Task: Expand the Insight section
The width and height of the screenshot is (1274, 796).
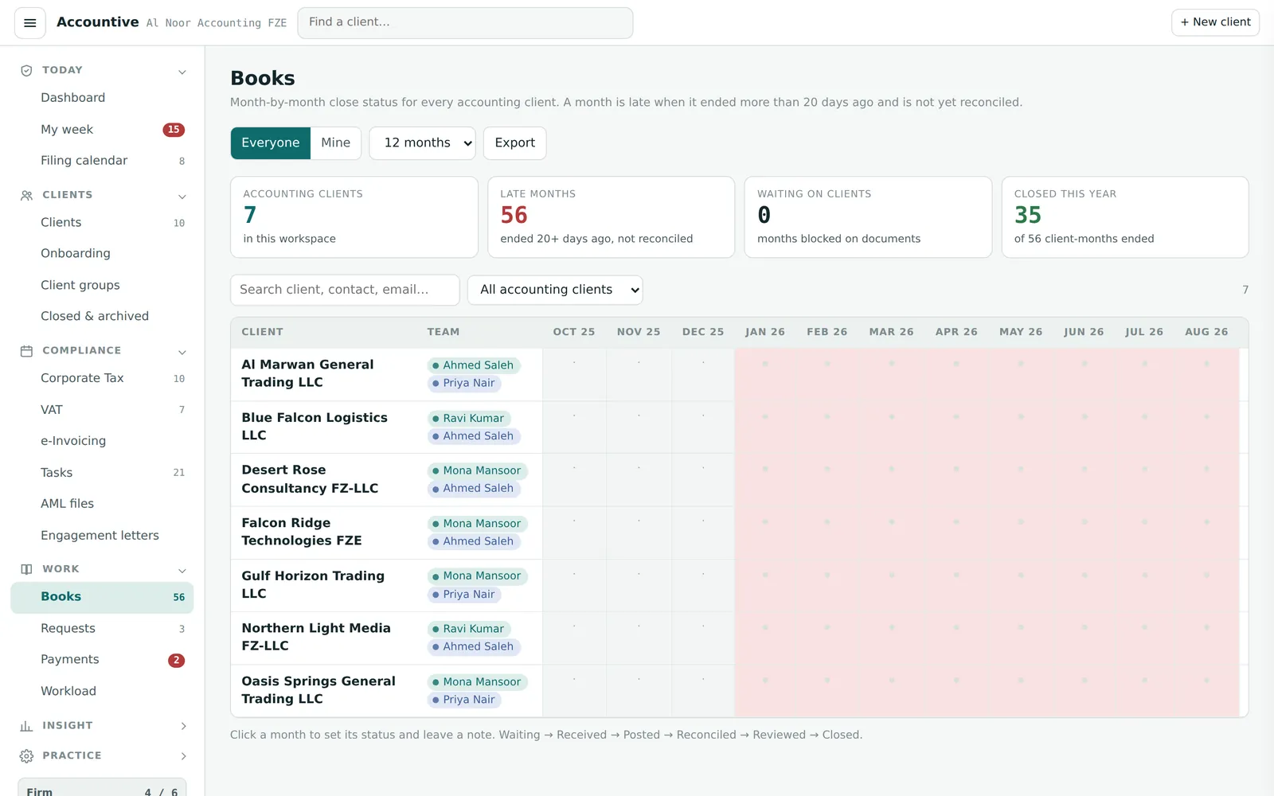Action: tap(183, 726)
